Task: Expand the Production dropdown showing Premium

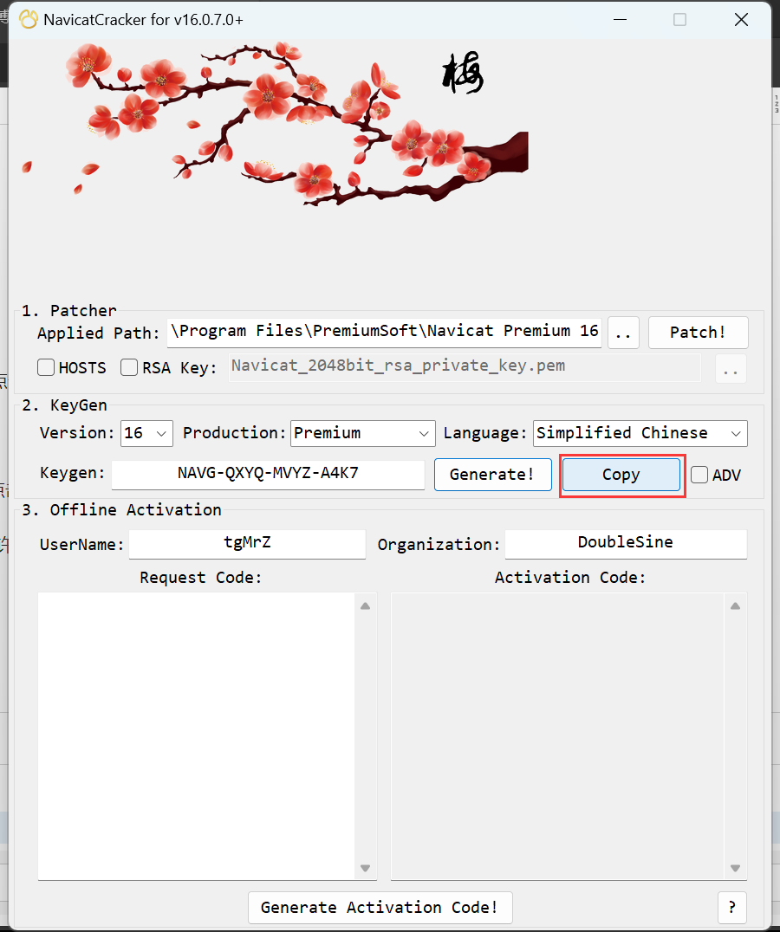Action: coord(363,433)
